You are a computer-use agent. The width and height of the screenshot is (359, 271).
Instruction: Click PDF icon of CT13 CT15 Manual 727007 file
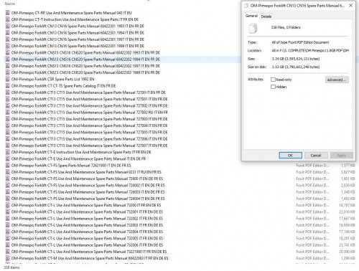[x=8, y=146]
